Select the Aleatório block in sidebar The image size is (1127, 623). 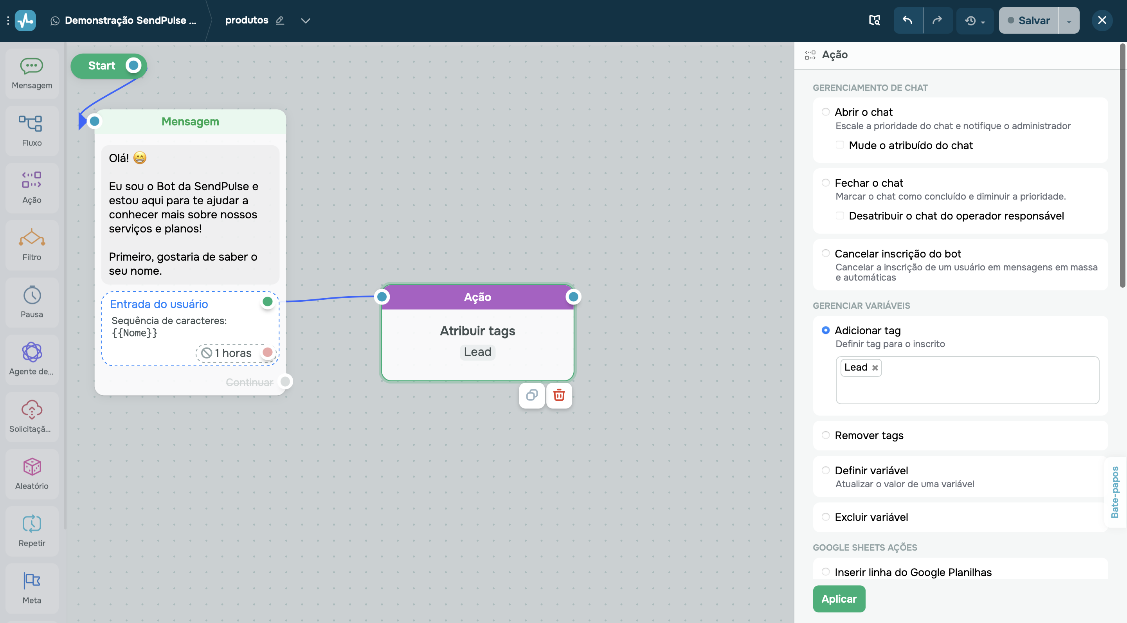coord(32,474)
